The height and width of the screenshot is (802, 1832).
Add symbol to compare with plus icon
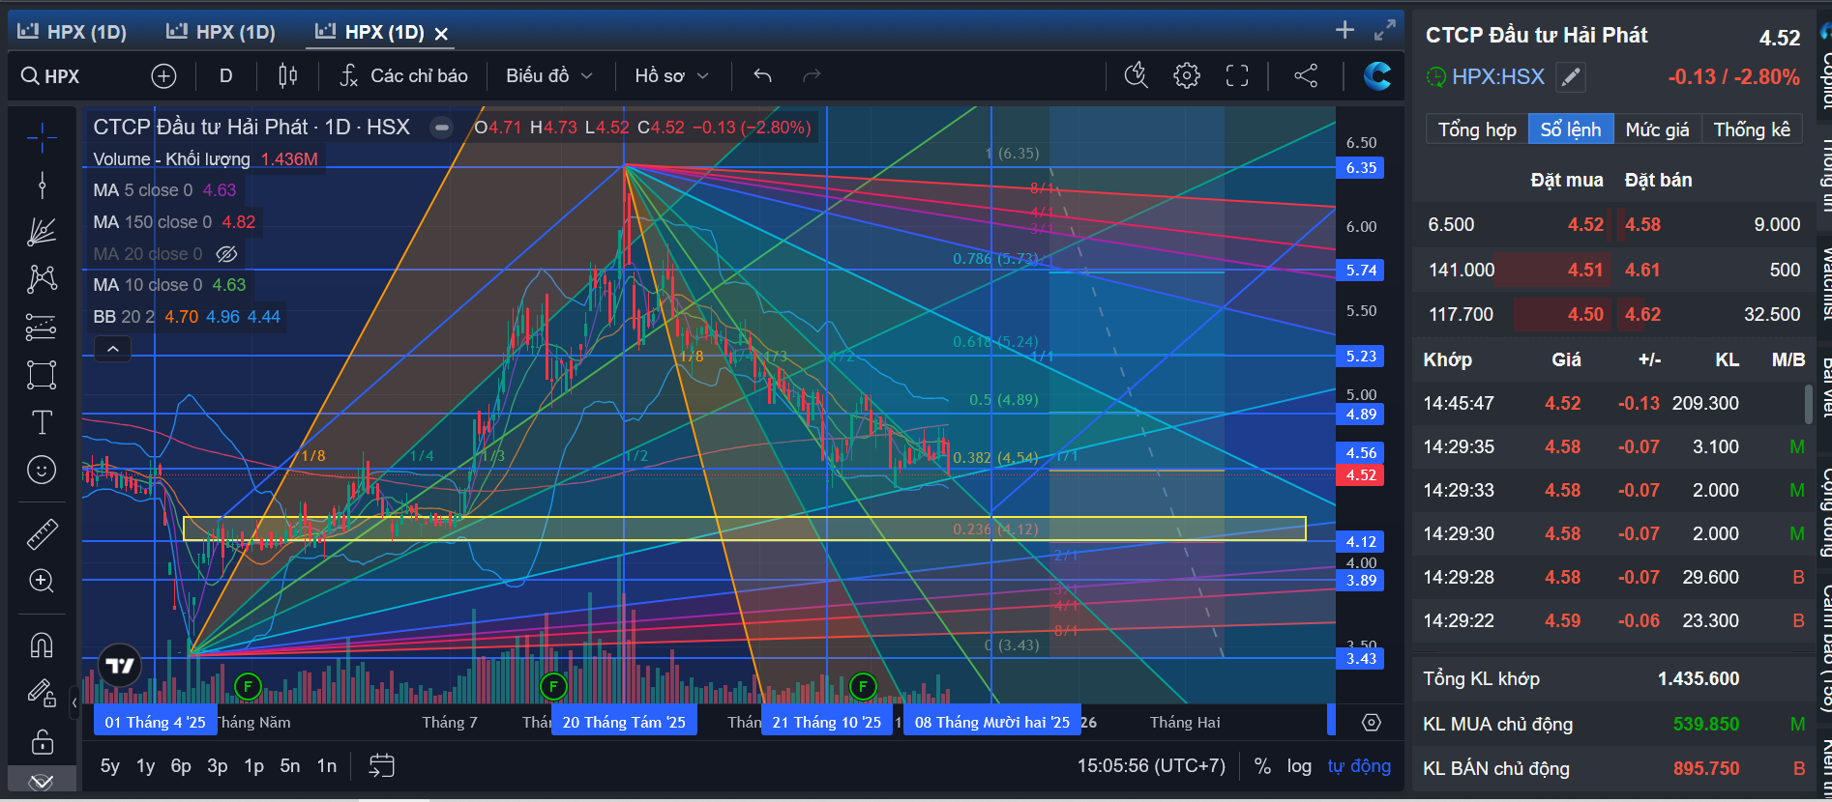[163, 75]
